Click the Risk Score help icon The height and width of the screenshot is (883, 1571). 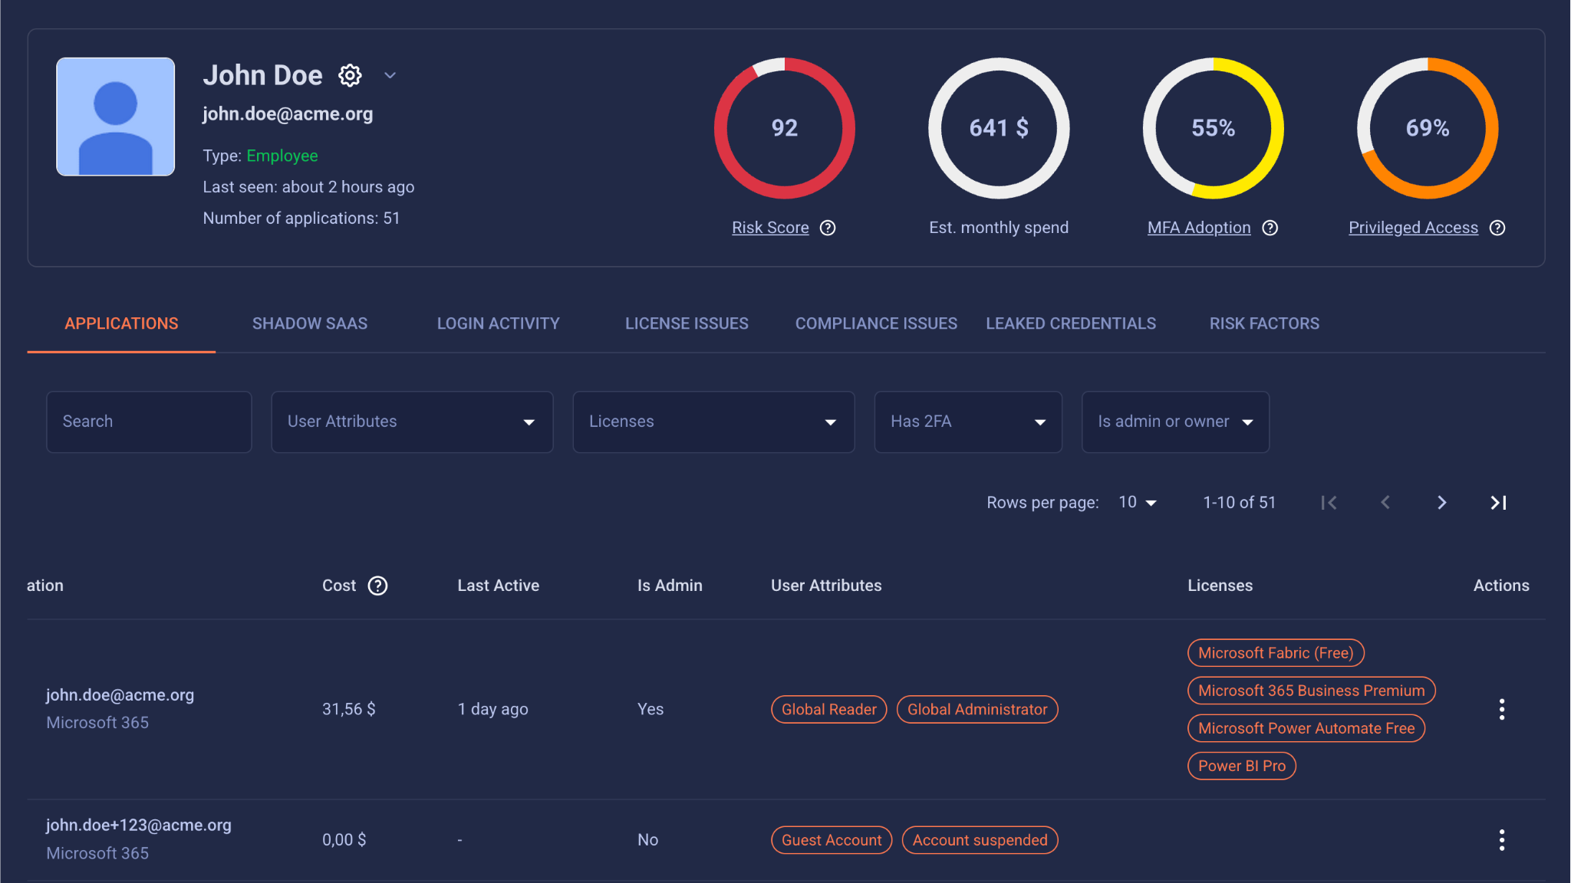point(828,228)
